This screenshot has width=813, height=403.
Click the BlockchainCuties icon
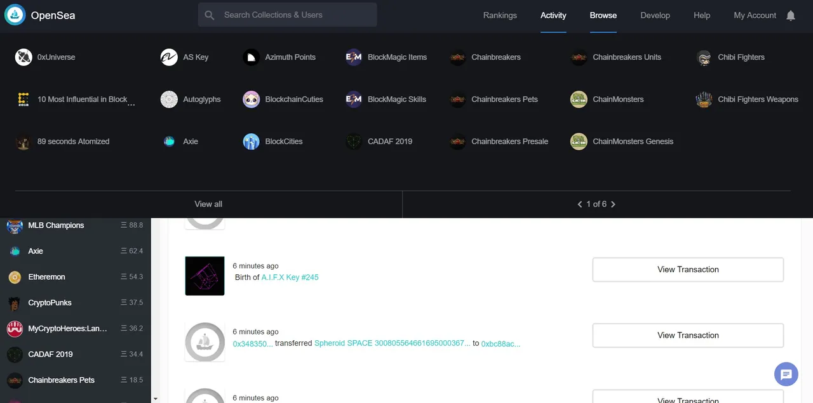coord(251,100)
